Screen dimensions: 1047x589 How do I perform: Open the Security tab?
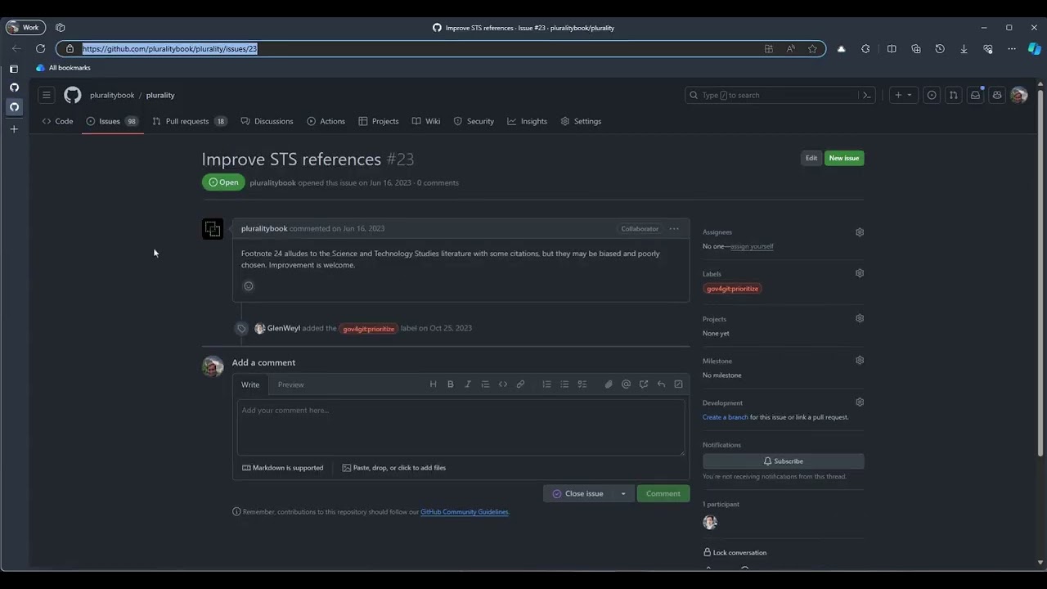click(x=474, y=121)
